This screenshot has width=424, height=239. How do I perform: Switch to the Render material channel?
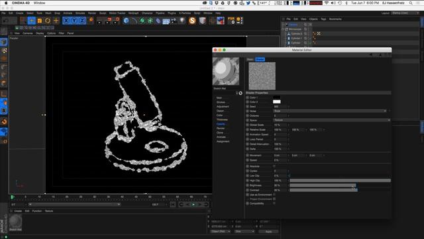click(221, 128)
